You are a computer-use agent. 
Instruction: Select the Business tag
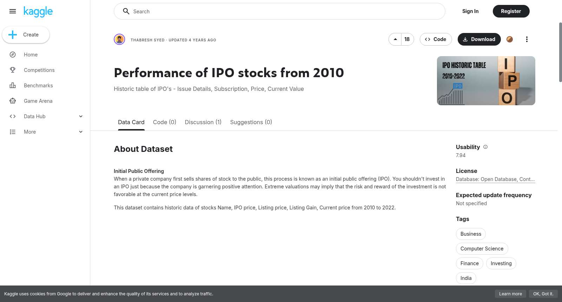tap(471, 234)
